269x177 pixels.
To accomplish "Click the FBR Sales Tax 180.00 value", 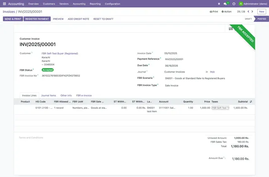I will click(x=243, y=142).
